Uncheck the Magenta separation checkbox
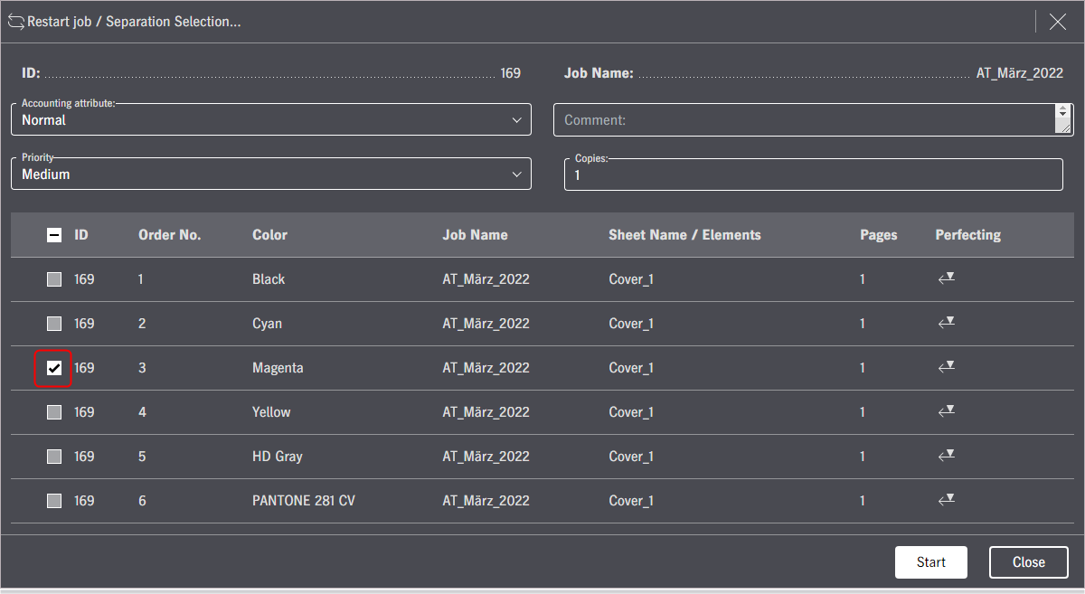Screen dimensions: 1085x594 (x=53, y=367)
